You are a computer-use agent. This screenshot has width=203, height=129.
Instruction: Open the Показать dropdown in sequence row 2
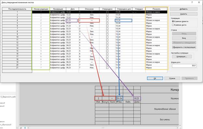pyautogui.click(x=156, y=15)
